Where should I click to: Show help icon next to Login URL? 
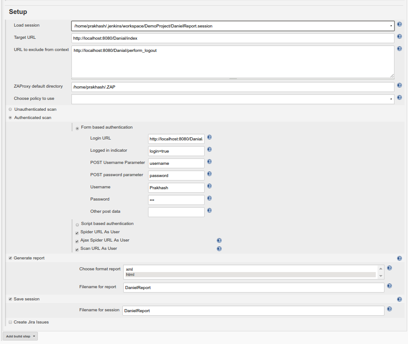(209, 137)
